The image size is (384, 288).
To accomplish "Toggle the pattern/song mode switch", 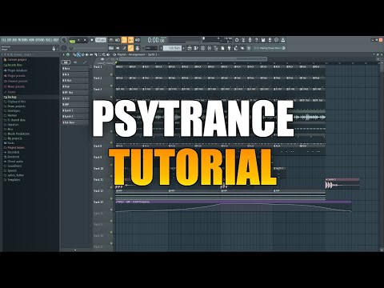I will tap(72, 40).
